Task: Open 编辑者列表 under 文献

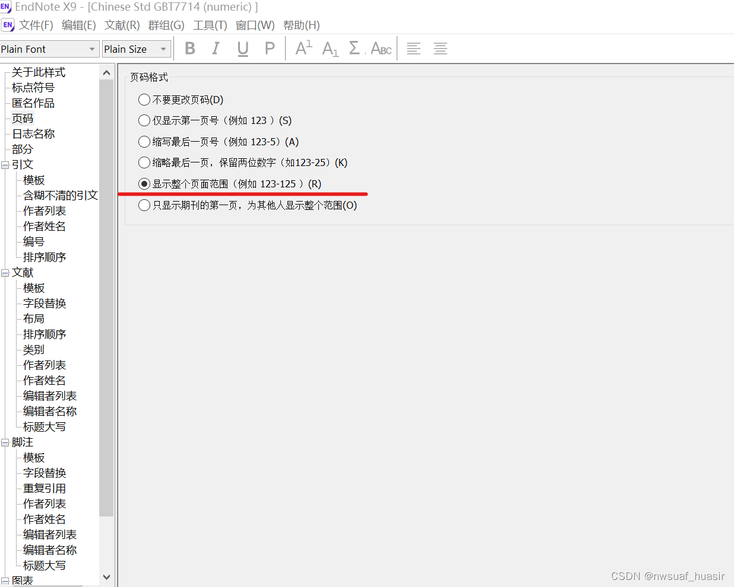Action: [x=50, y=396]
